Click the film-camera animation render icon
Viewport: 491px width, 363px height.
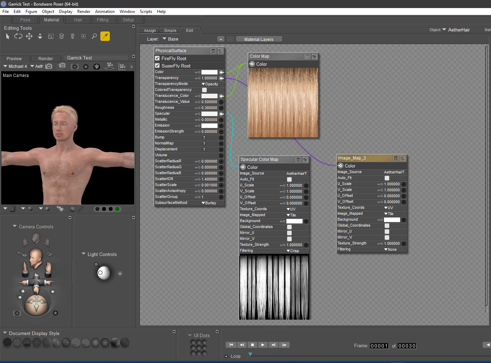click(x=110, y=66)
